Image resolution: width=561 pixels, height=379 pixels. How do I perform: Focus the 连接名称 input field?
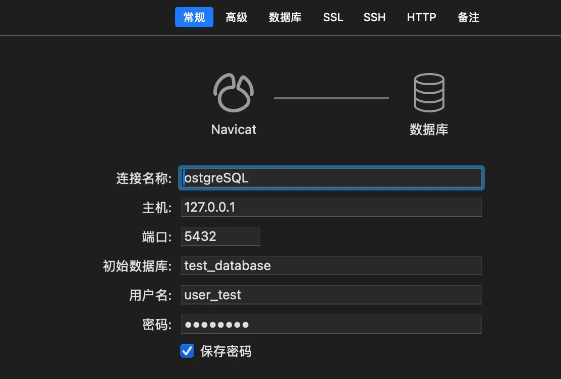[331, 178]
